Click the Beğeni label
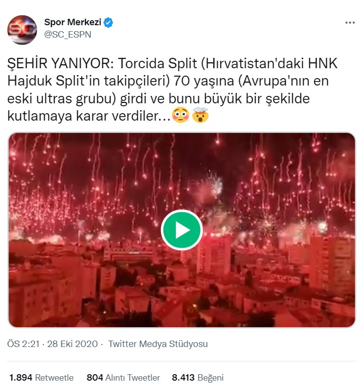Image resolution: width=364 pixels, height=392 pixels. (x=210, y=378)
